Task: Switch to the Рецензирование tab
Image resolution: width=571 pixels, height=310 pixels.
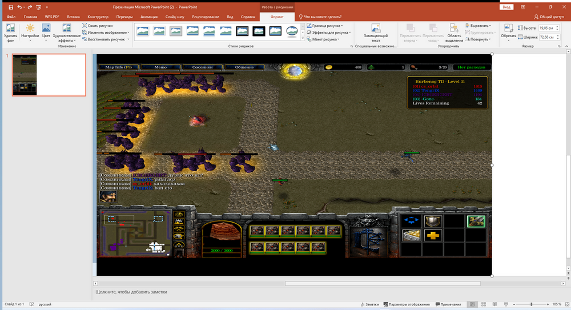Action: [206, 17]
